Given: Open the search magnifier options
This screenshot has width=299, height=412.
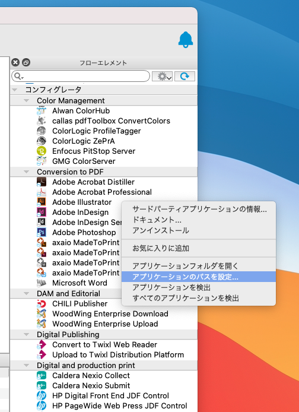Looking at the screenshot, I should [x=18, y=76].
